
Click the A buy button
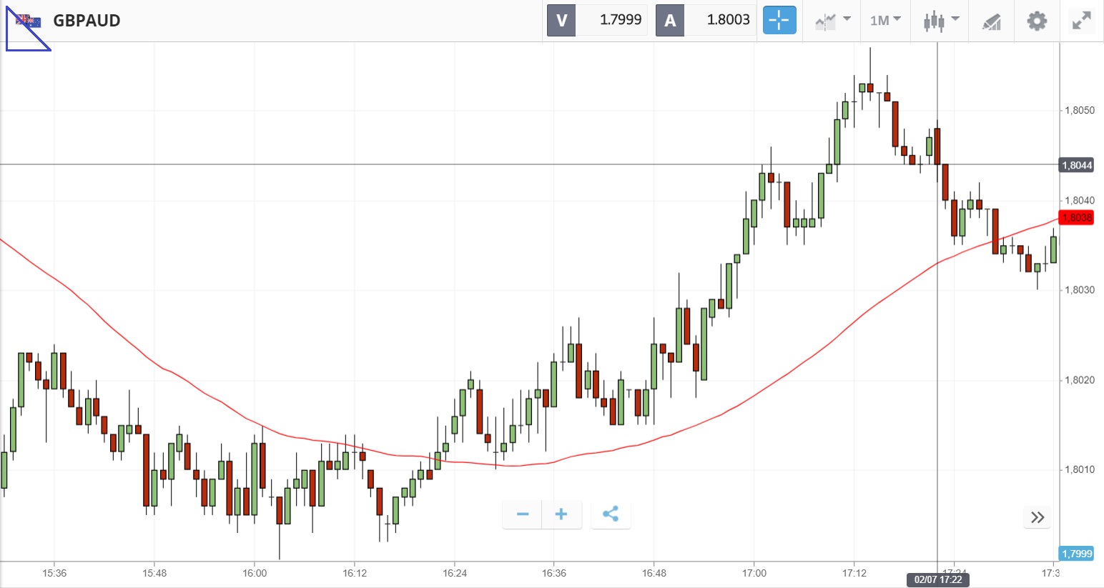(670, 21)
